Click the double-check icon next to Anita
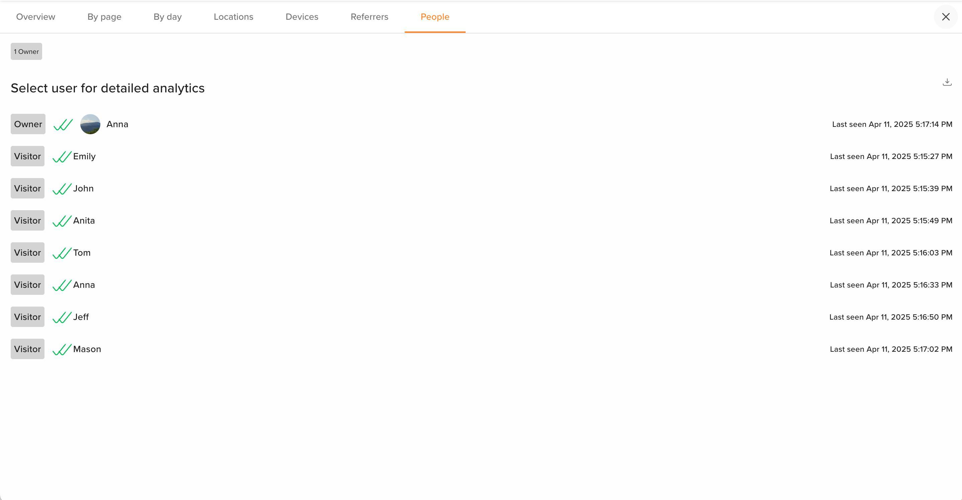The height and width of the screenshot is (500, 962). (62, 221)
